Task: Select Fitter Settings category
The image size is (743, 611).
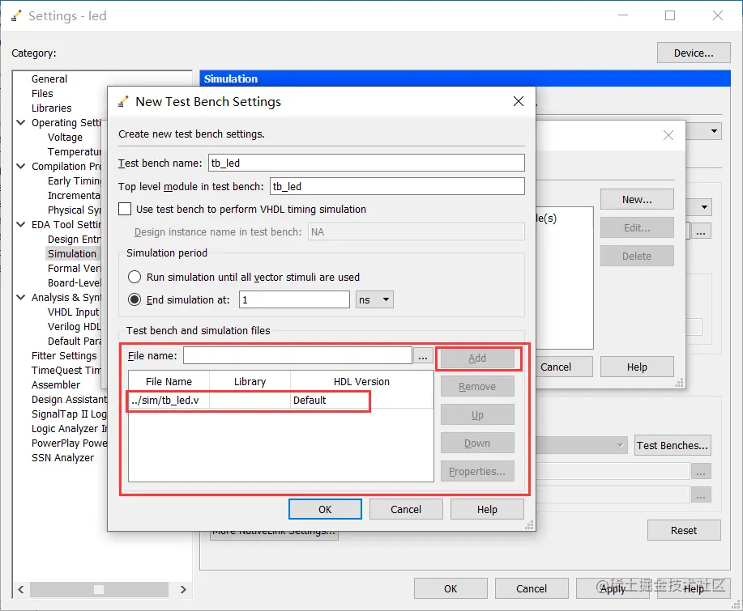Action: (x=64, y=356)
